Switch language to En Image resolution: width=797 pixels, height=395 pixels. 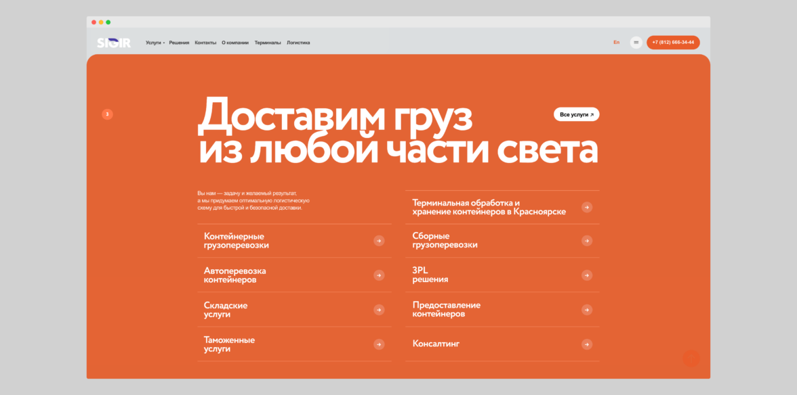pyautogui.click(x=616, y=43)
